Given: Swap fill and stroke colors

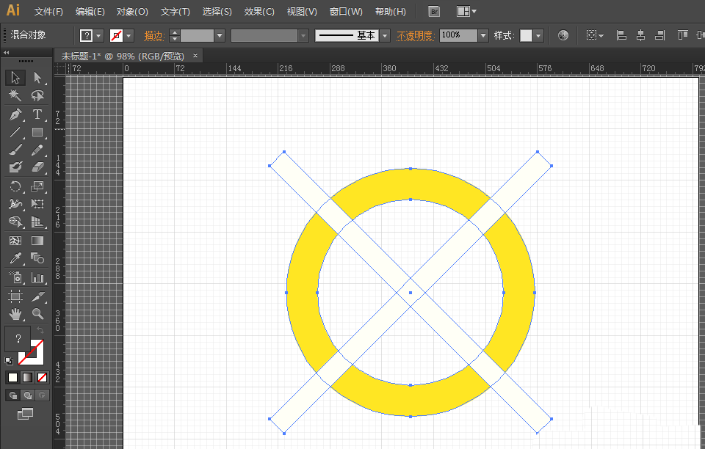Looking at the screenshot, I should (x=40, y=331).
